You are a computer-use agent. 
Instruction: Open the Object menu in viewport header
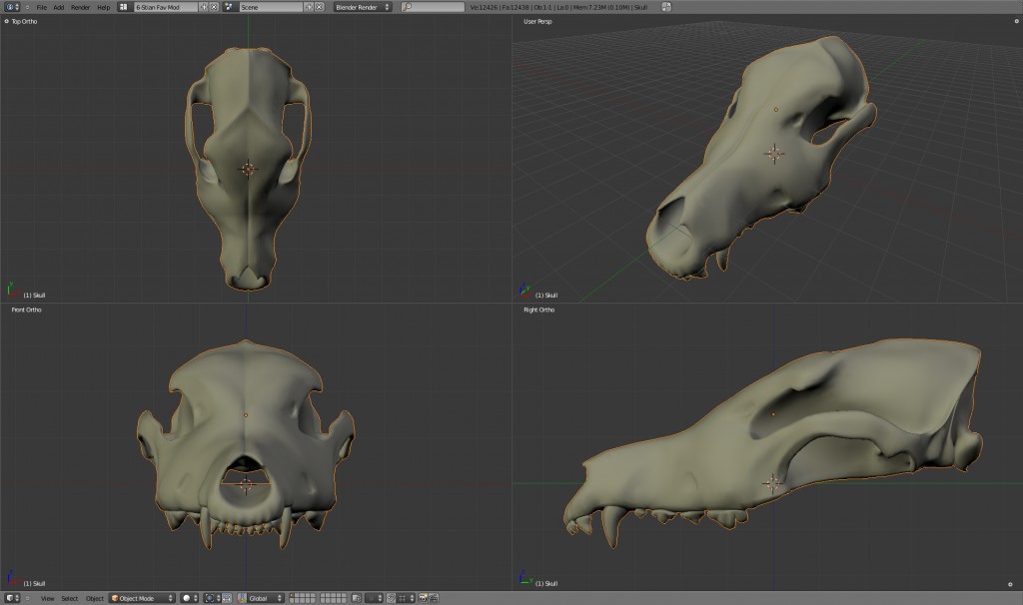pyautogui.click(x=95, y=597)
